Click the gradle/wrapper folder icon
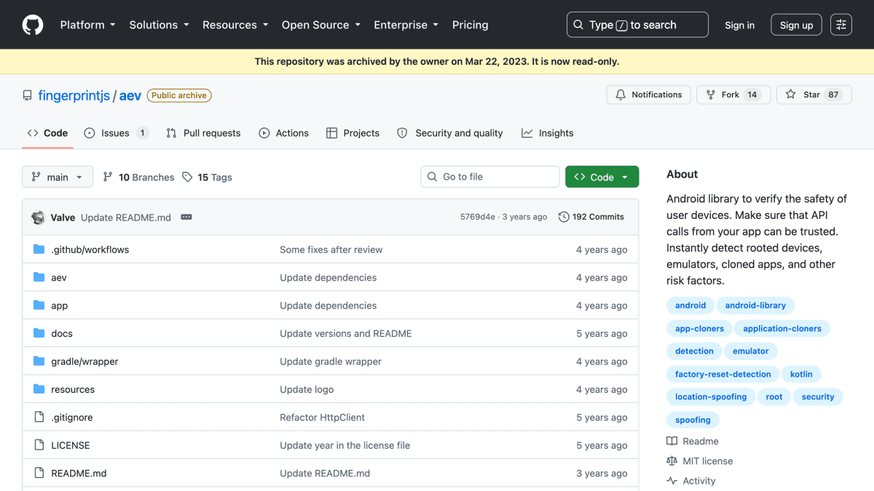The width and height of the screenshot is (874, 491). [39, 362]
